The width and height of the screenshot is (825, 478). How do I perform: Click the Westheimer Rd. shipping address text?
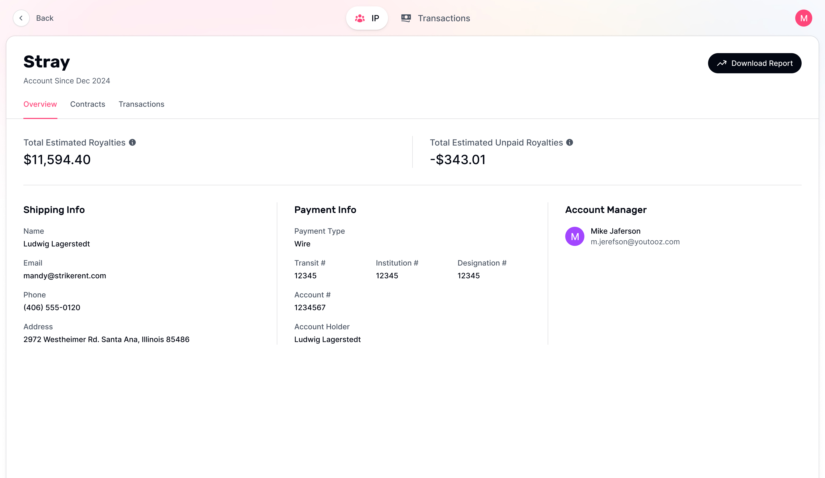click(106, 339)
